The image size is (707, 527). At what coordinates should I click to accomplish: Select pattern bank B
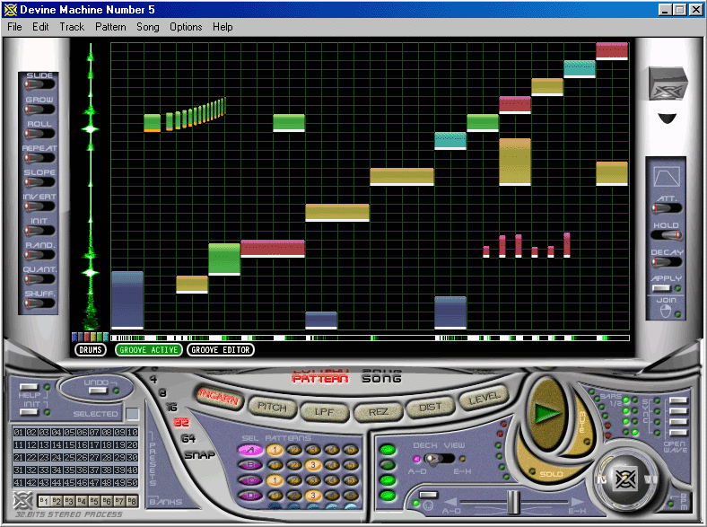point(250,465)
